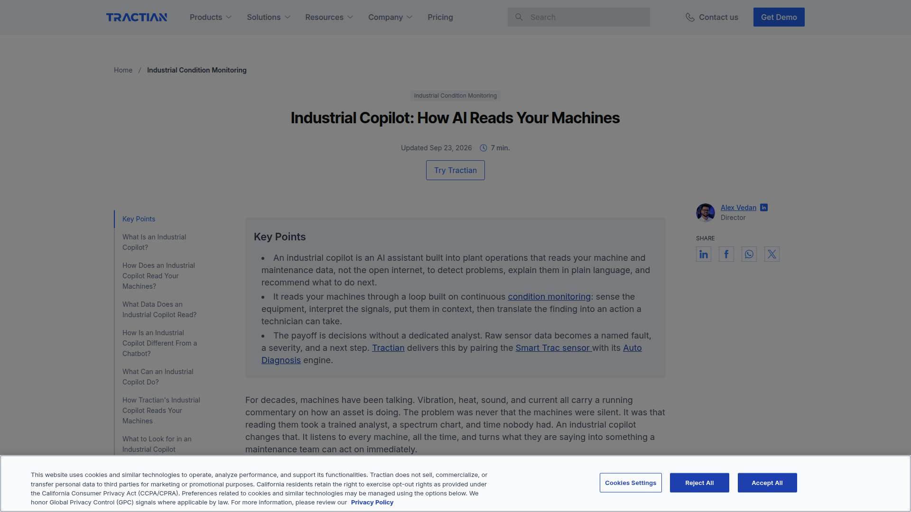Share article on X
911x512 pixels.
point(772,254)
